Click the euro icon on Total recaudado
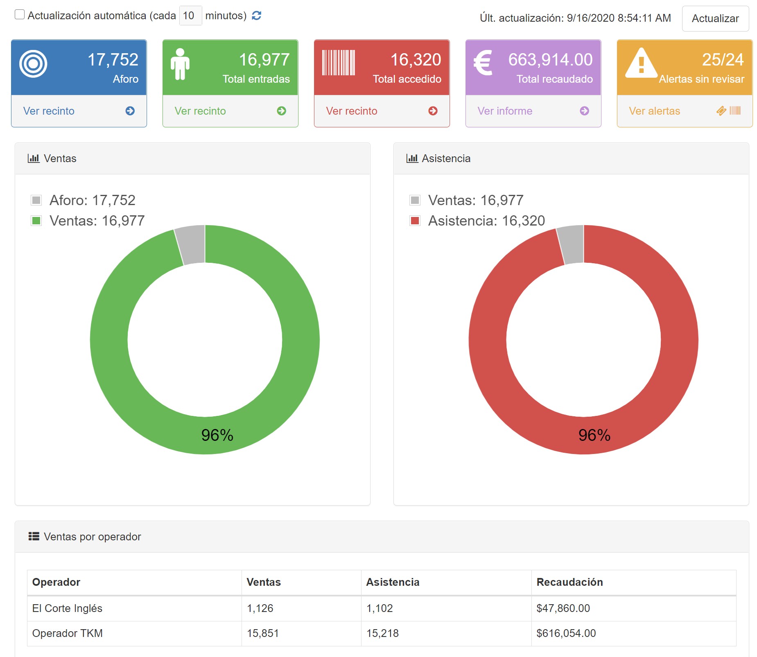The height and width of the screenshot is (657, 757). pyautogui.click(x=483, y=63)
